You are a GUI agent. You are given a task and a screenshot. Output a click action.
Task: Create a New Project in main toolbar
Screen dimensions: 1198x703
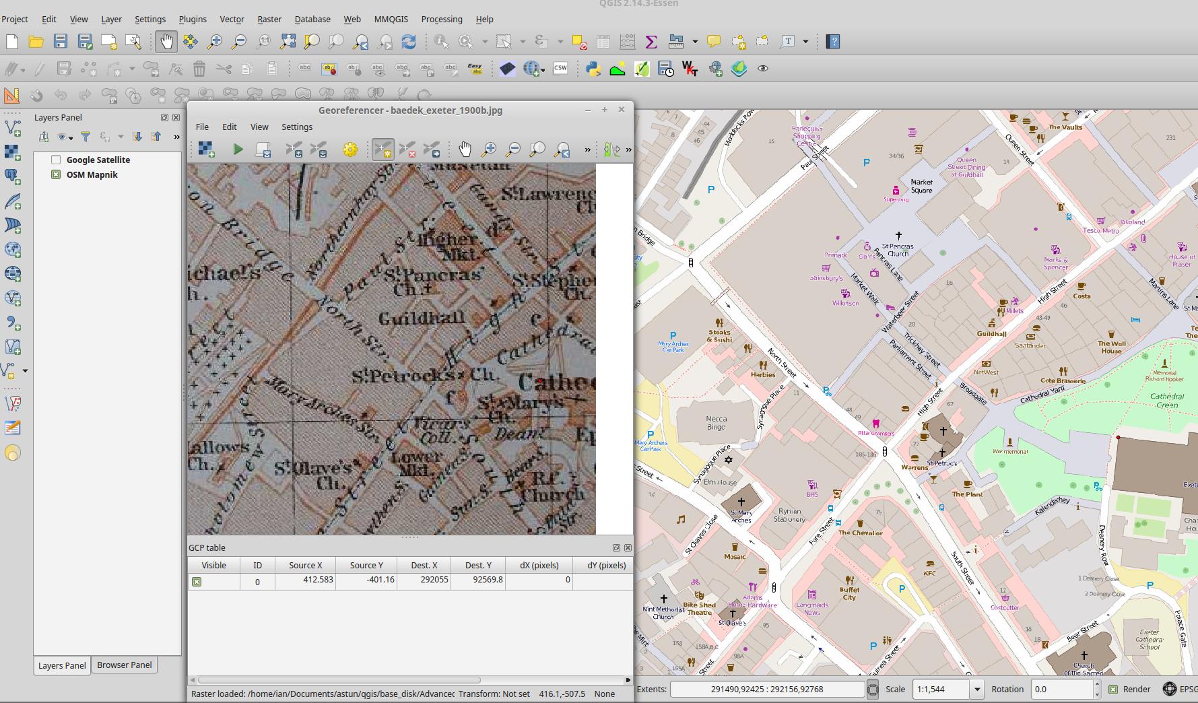[12, 42]
